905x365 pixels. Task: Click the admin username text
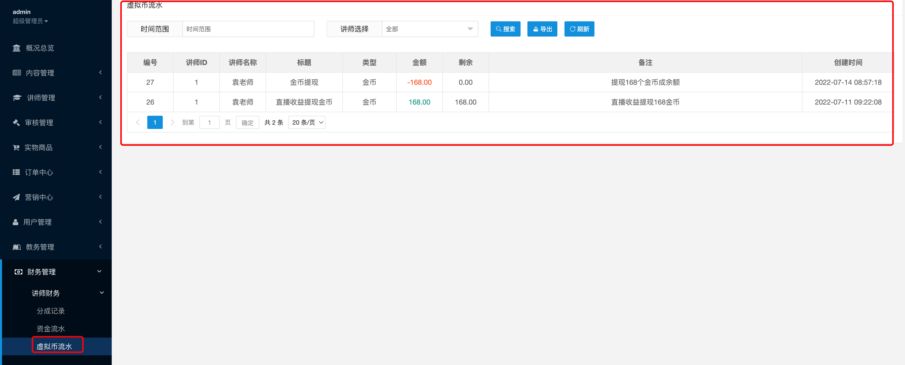tap(21, 12)
